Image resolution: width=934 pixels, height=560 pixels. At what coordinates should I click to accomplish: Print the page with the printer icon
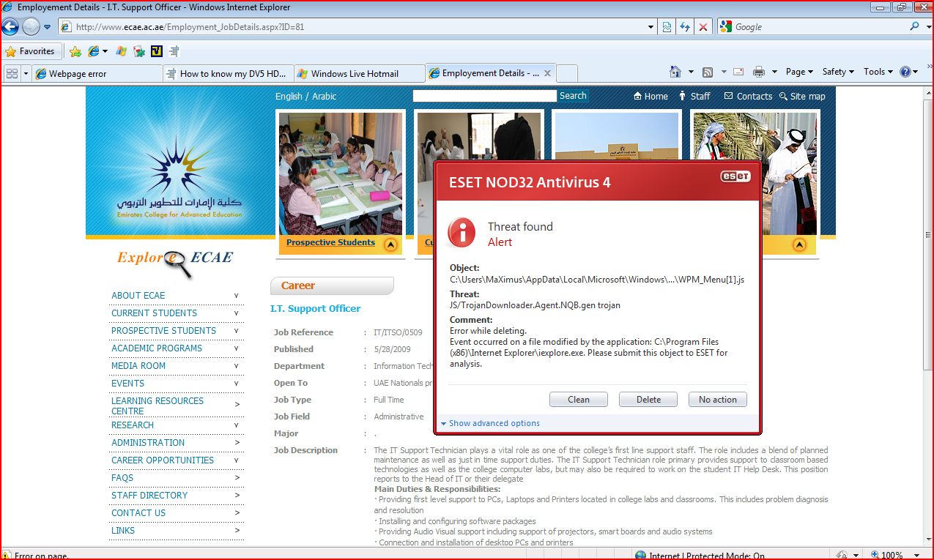click(x=759, y=72)
